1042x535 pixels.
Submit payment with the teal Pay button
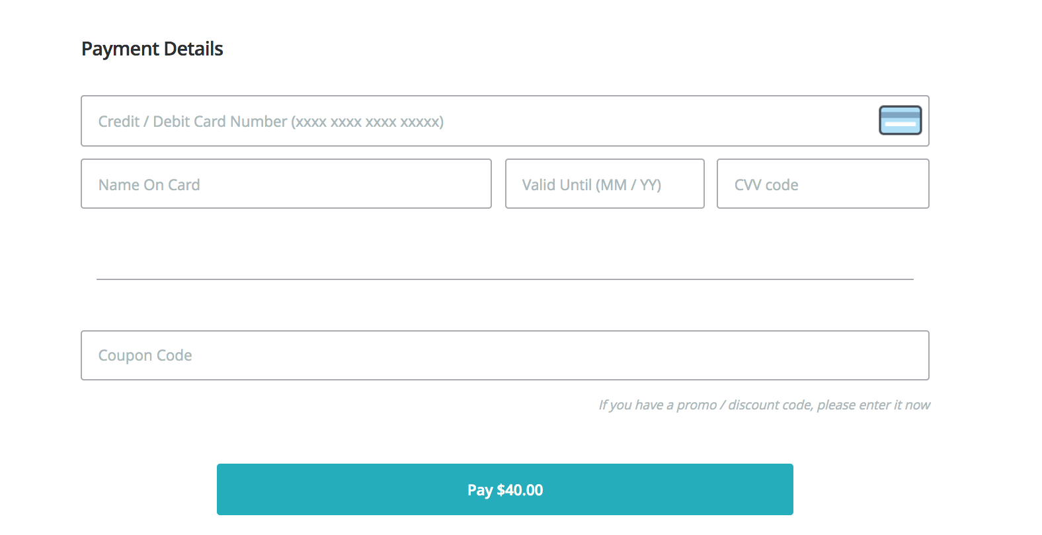point(504,489)
